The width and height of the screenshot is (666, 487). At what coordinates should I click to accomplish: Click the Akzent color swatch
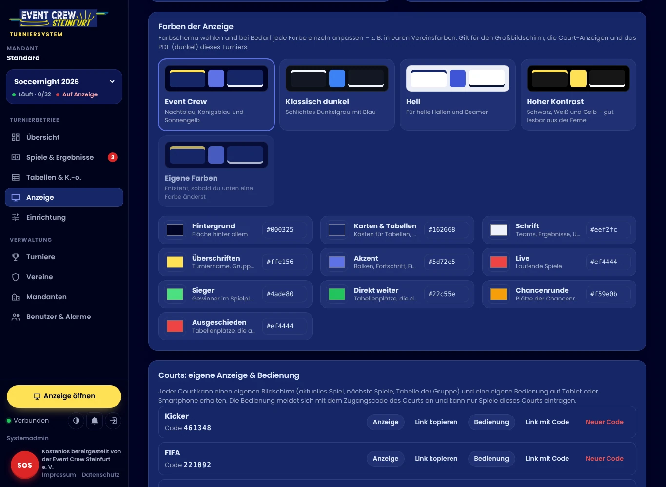pyautogui.click(x=337, y=262)
